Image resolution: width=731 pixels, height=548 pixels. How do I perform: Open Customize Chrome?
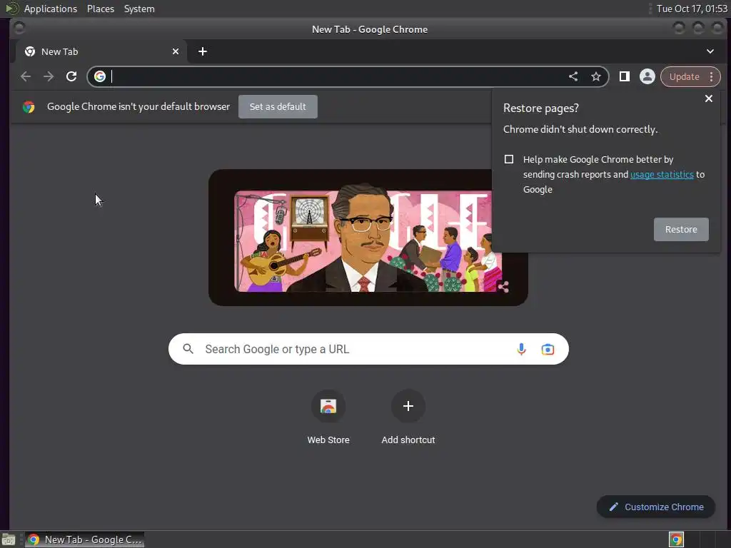point(655,507)
